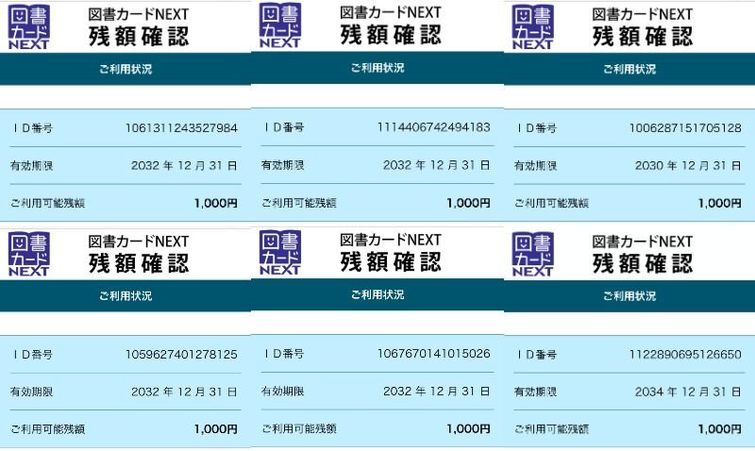Screen dimensions: 755x451
Task: Click the 1,000円 balance of card 1006287151705128
Action: [x=720, y=203]
